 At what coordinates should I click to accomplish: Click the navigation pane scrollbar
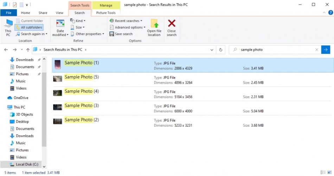pyautogui.click(x=44, y=106)
